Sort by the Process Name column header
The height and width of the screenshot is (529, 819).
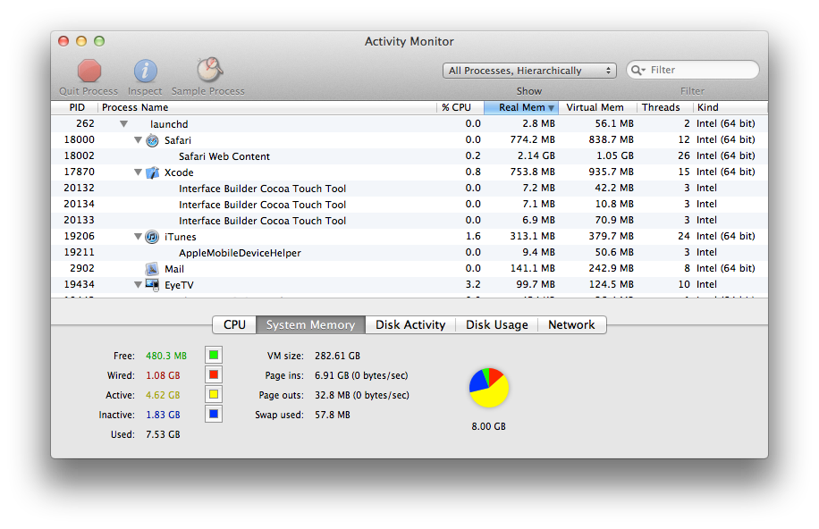(267, 107)
